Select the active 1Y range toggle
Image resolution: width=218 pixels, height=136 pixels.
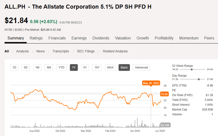tap(74, 67)
